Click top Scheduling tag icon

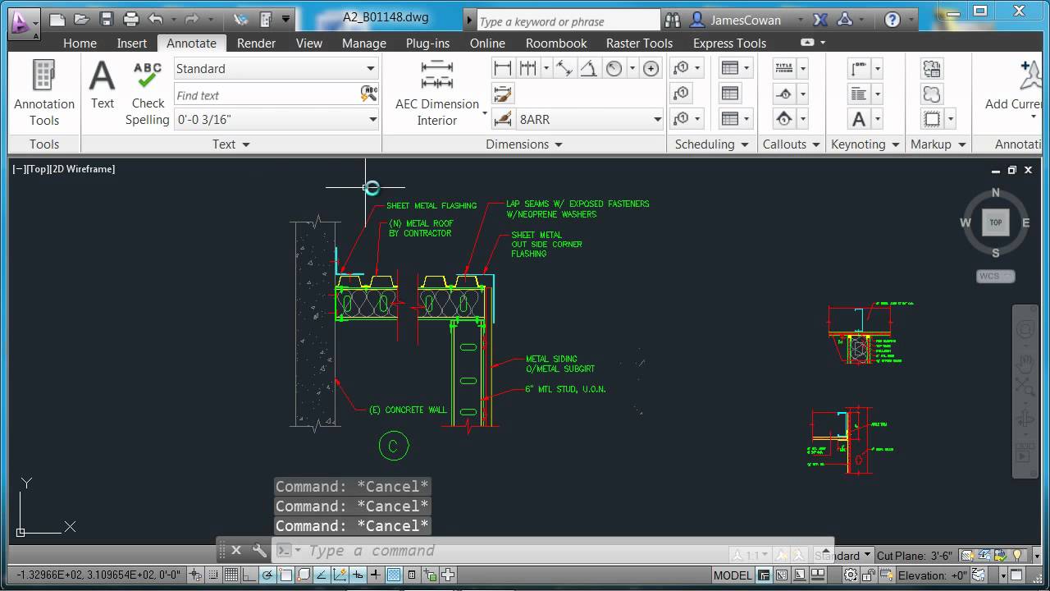pos(681,68)
